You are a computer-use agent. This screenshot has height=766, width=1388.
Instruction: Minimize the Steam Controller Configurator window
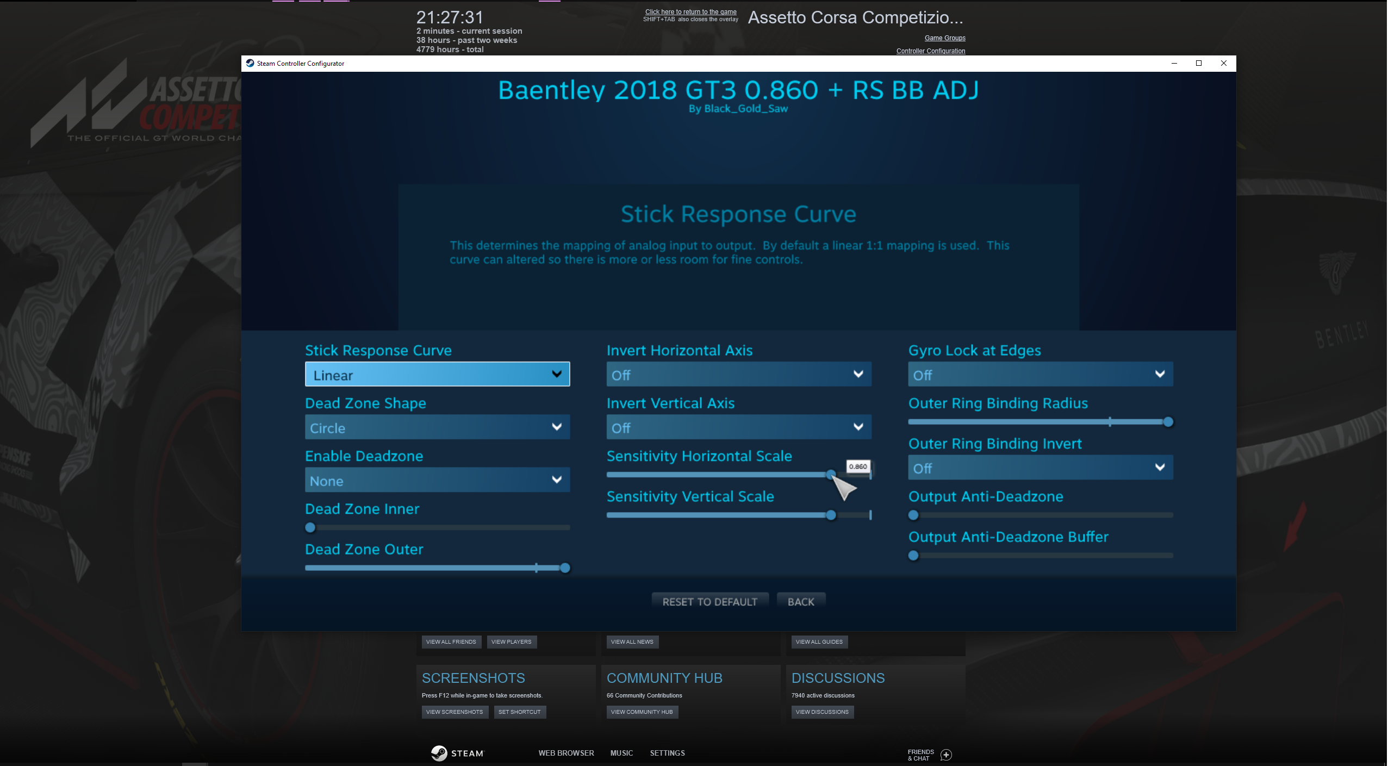[1174, 63]
